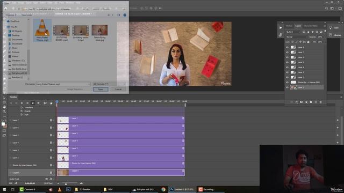Click the Search icon in top bar
The height and width of the screenshot is (193, 344).
[326, 9]
